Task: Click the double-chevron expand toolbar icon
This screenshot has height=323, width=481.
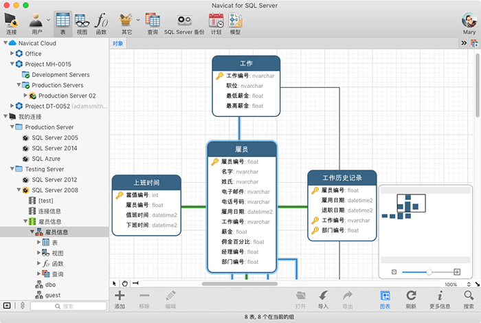Action: tap(464, 43)
